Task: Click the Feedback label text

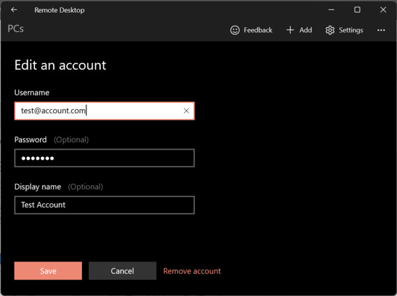Action: (258, 30)
